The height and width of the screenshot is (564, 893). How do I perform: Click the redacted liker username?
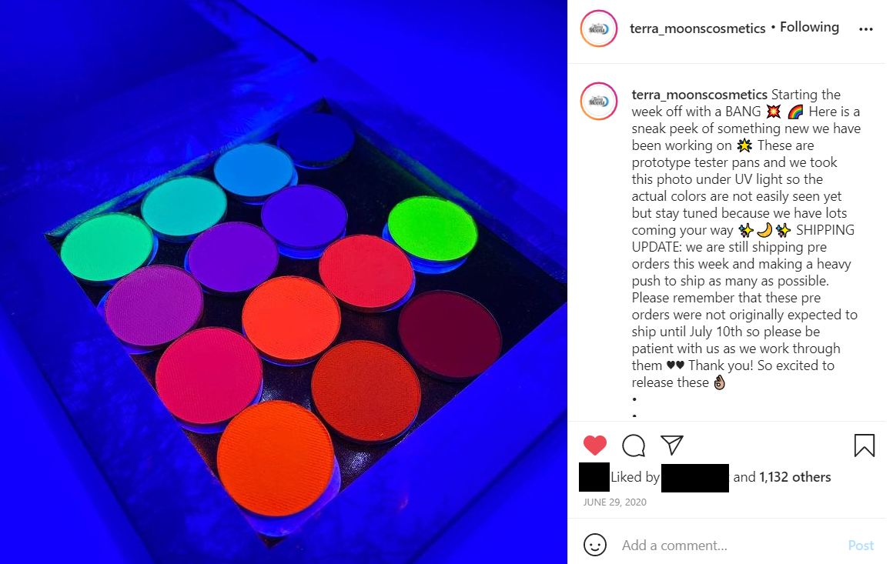pyautogui.click(x=695, y=478)
